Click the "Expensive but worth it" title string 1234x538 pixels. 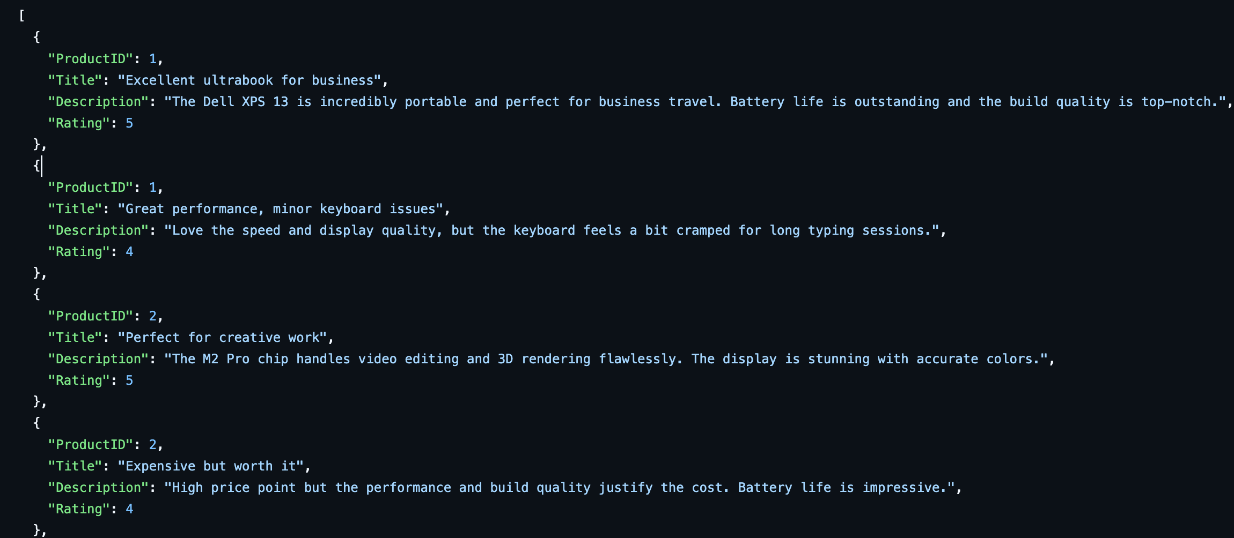coord(210,466)
